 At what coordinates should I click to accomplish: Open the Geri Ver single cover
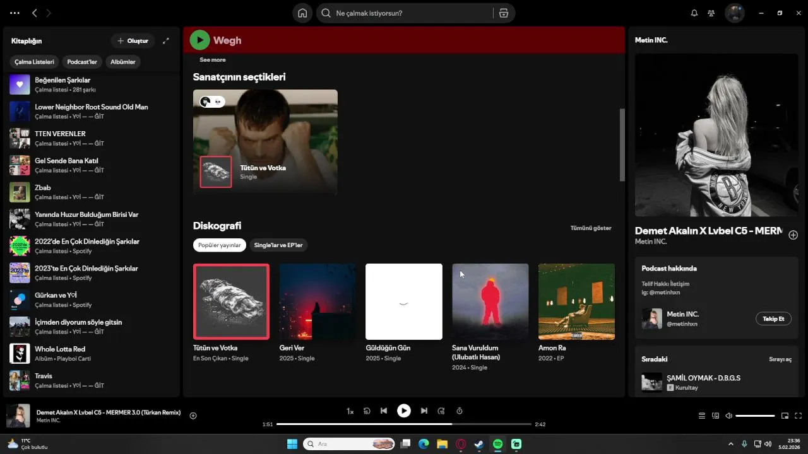click(x=318, y=301)
